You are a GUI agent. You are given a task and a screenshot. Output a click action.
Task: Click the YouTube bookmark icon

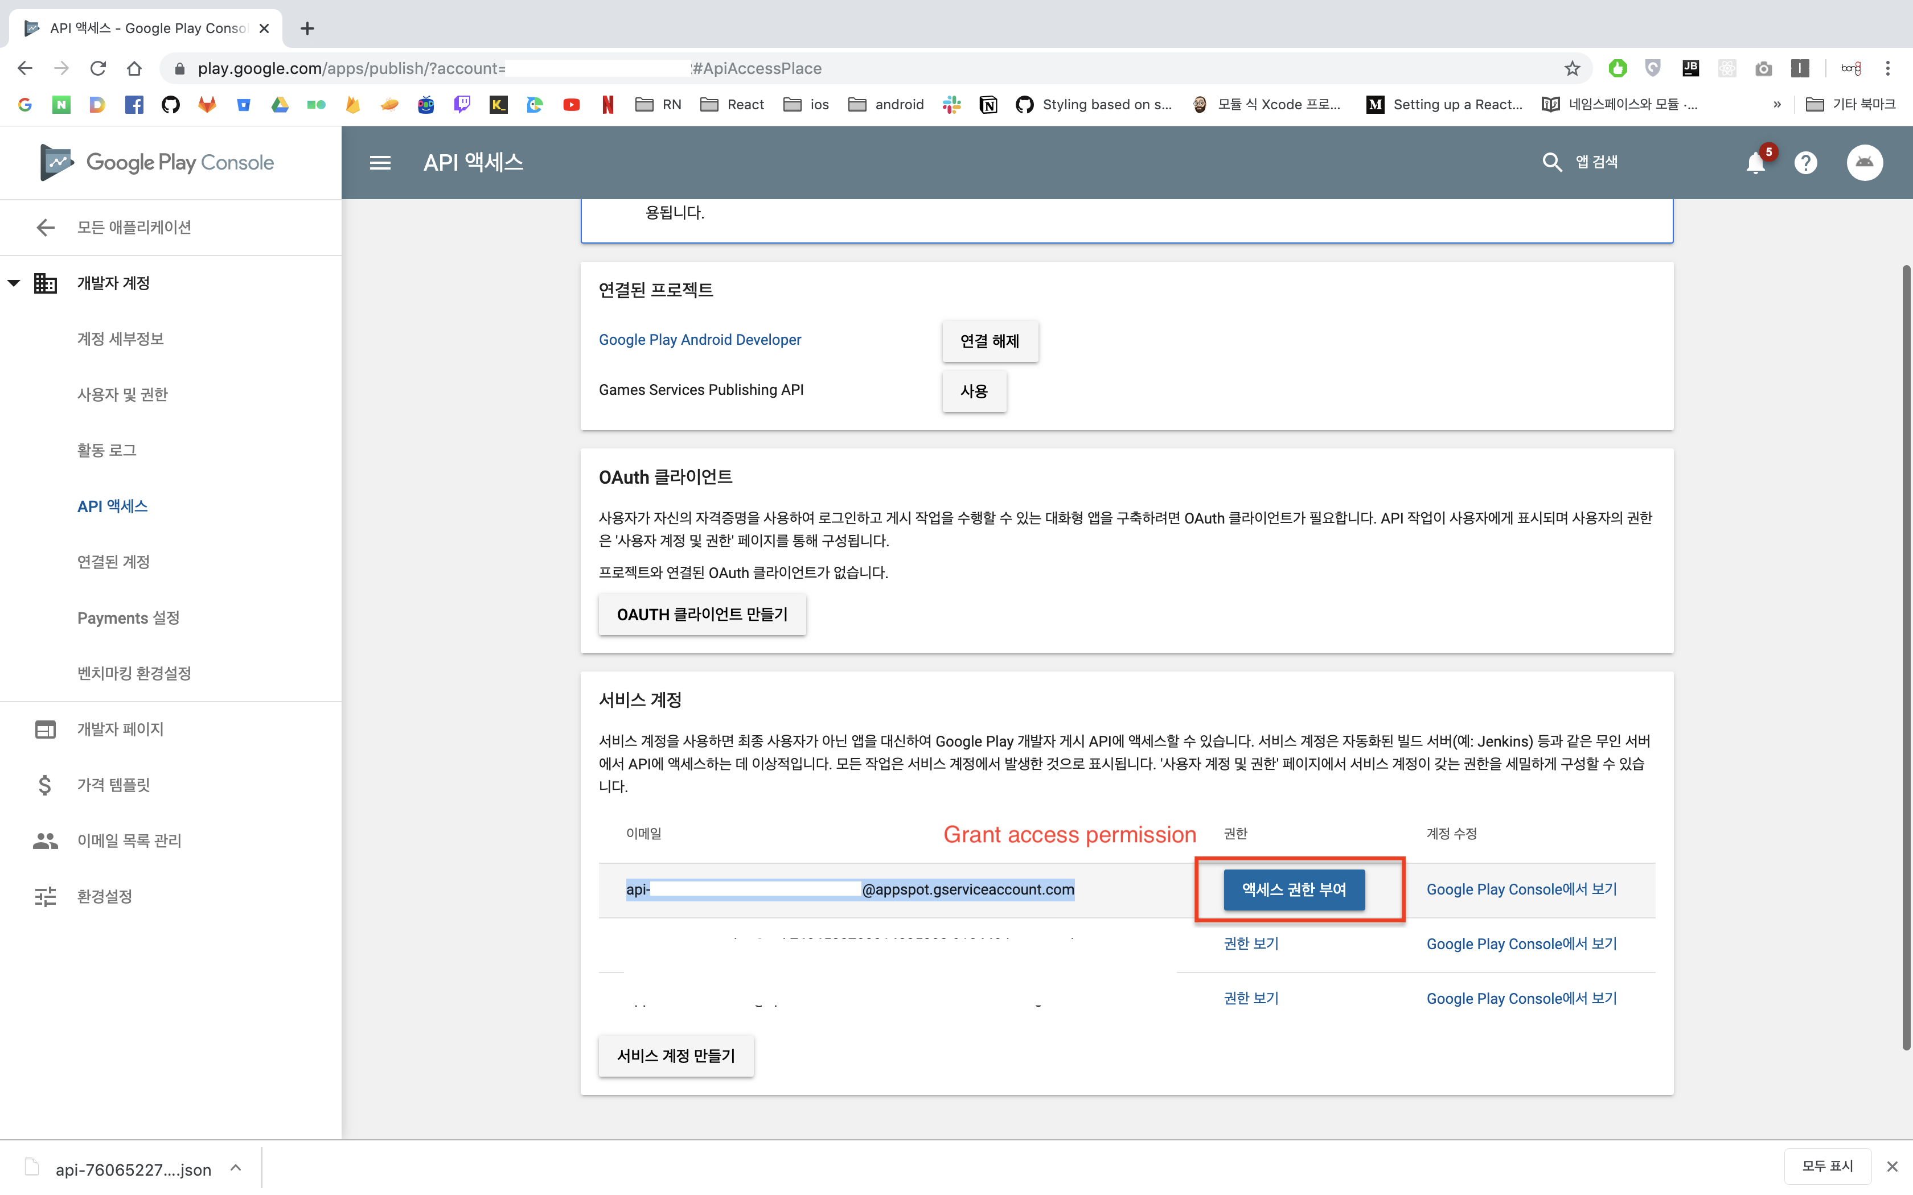(572, 104)
